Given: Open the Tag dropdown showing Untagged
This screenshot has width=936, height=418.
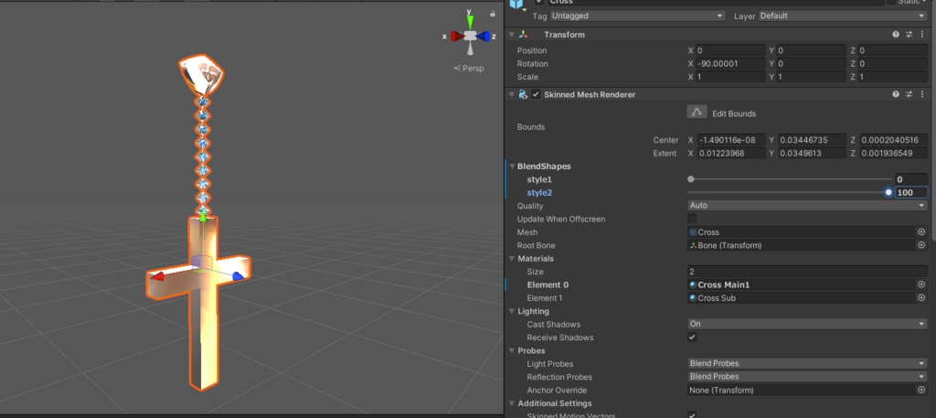Looking at the screenshot, I should pos(637,16).
